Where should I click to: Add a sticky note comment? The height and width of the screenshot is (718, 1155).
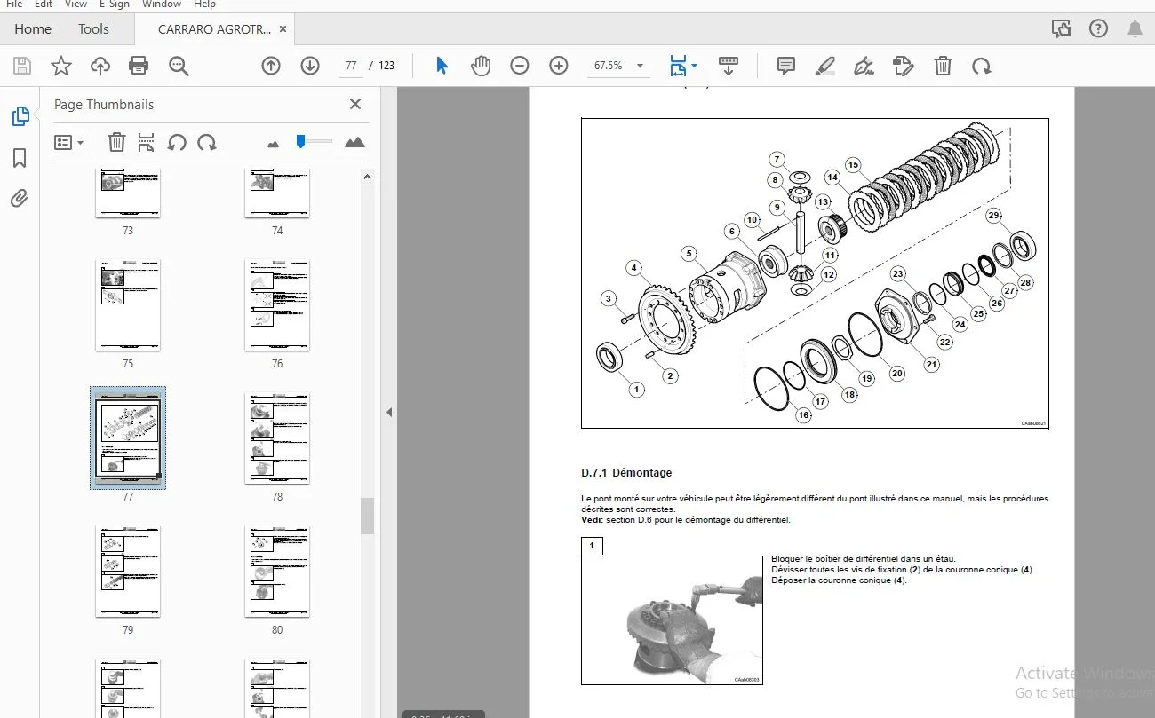point(786,66)
